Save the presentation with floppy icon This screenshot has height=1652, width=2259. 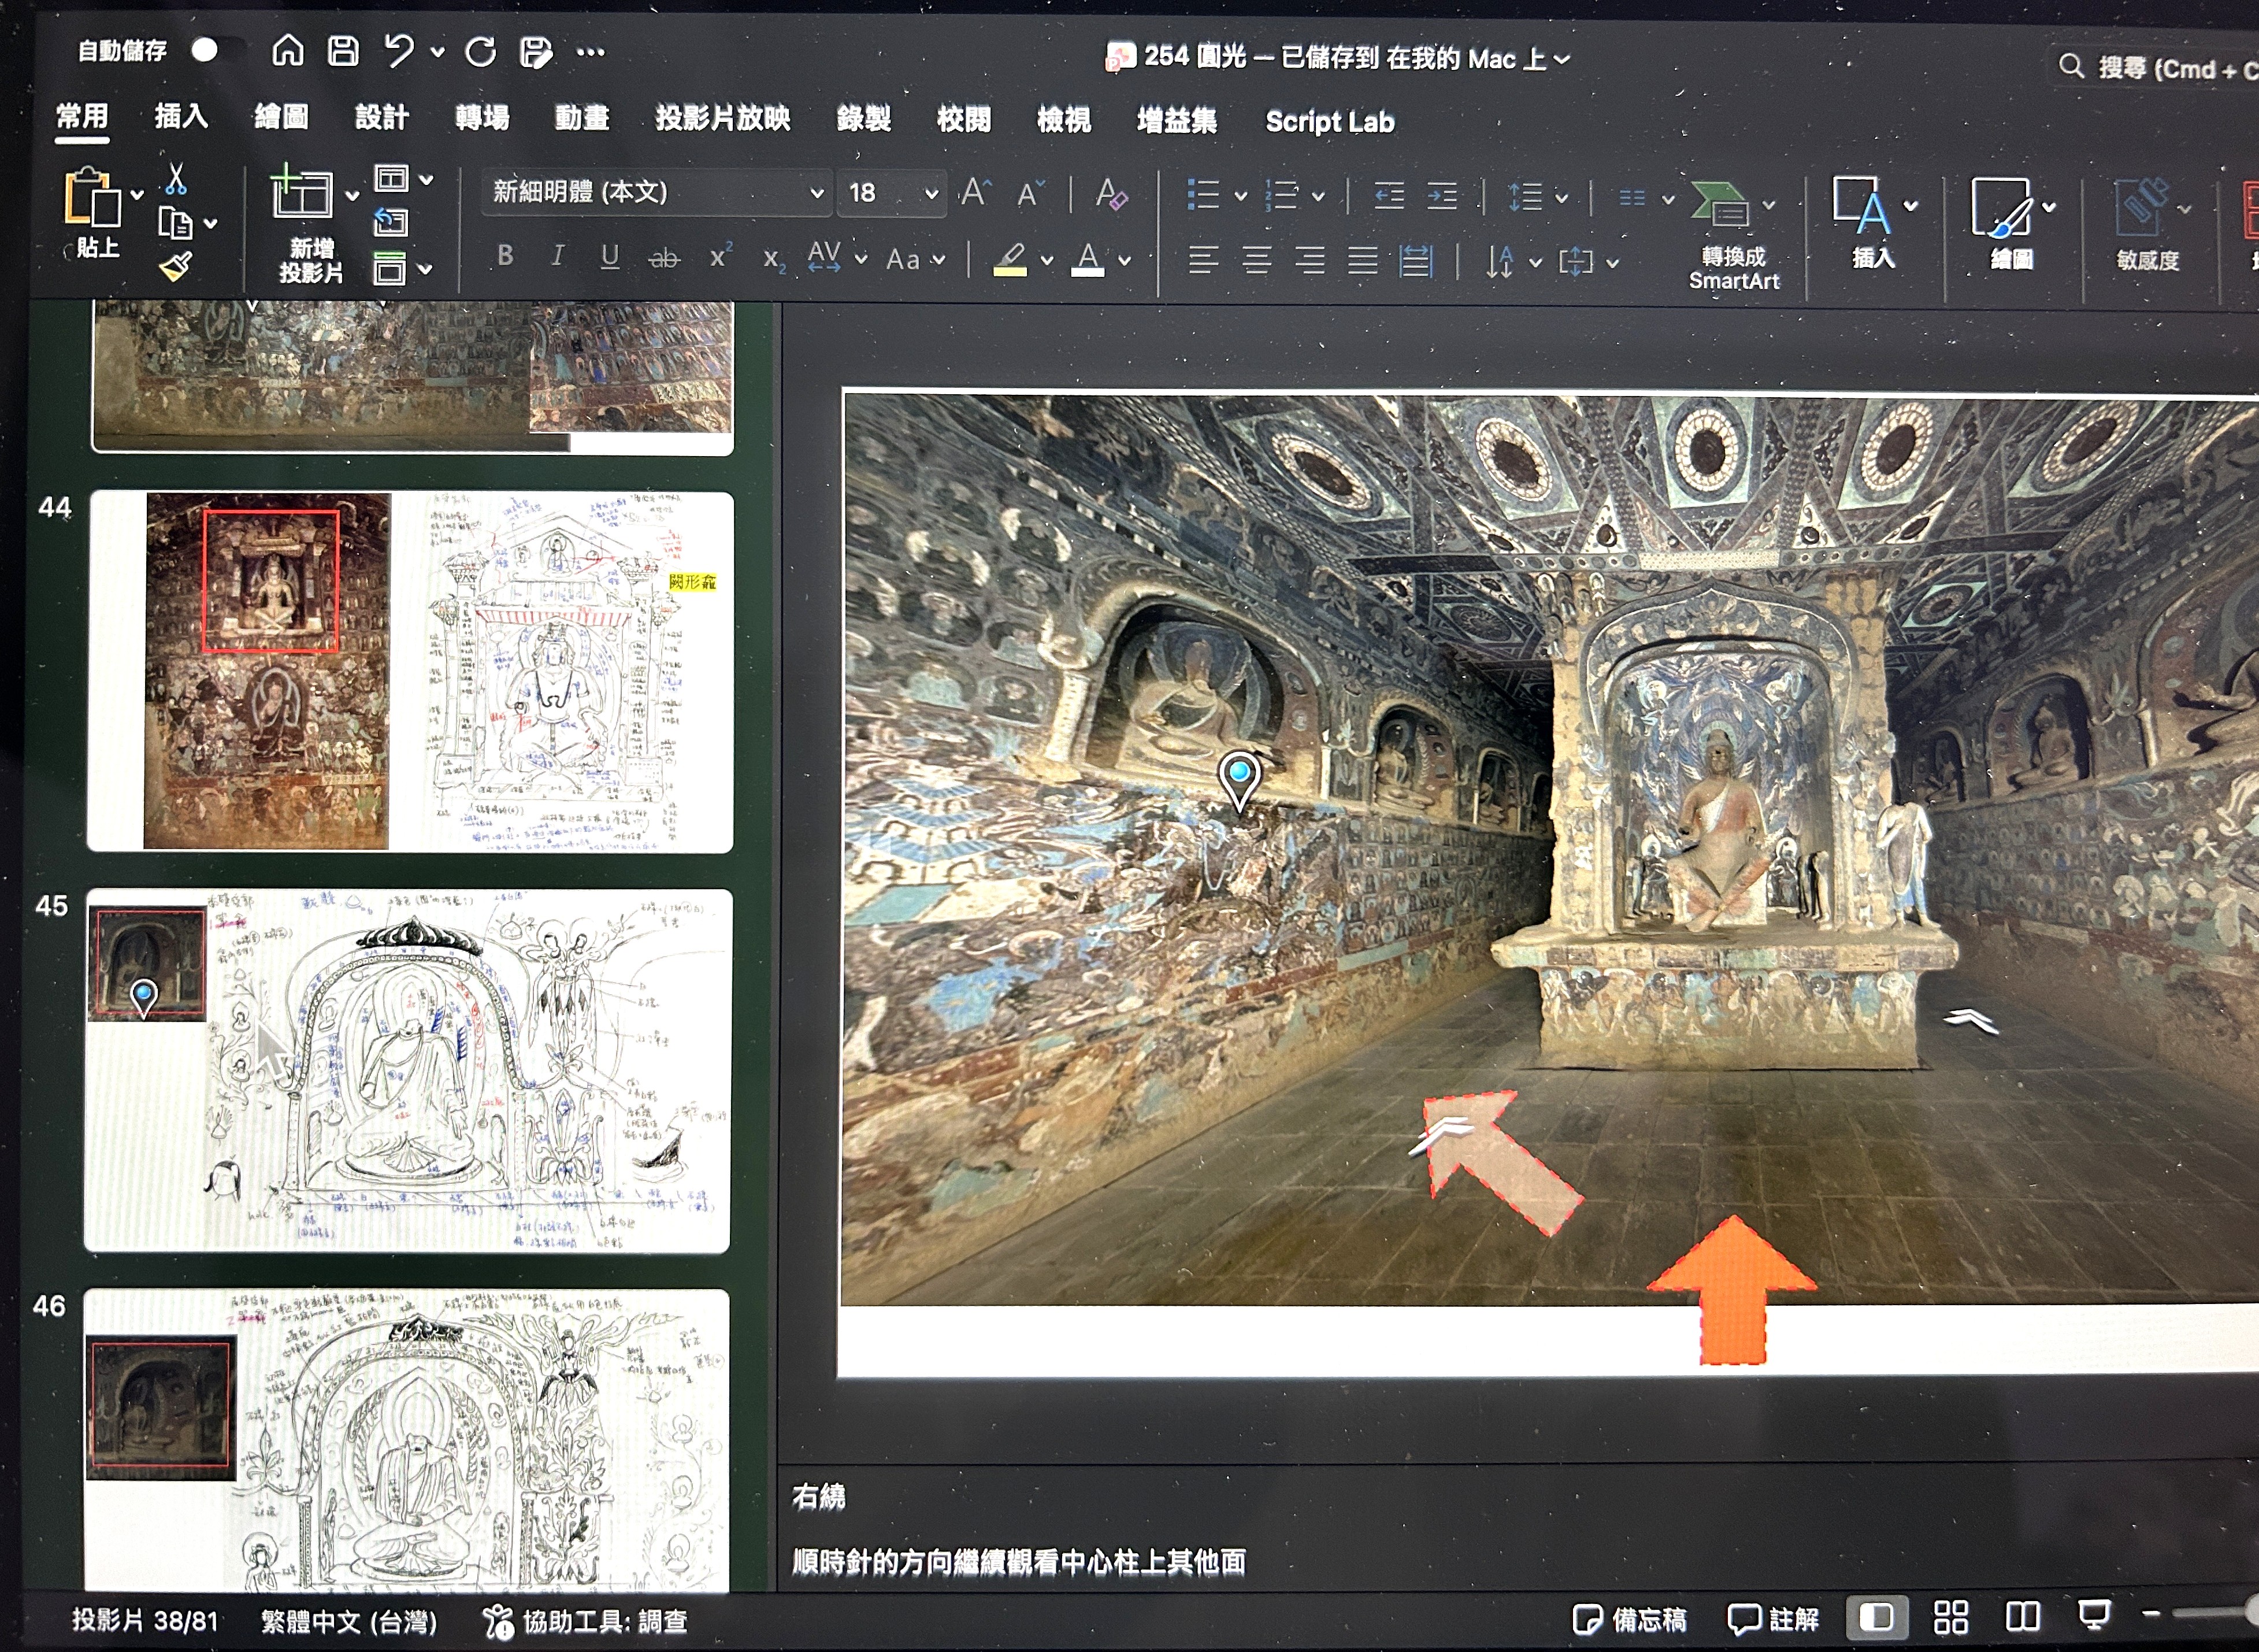click(343, 51)
